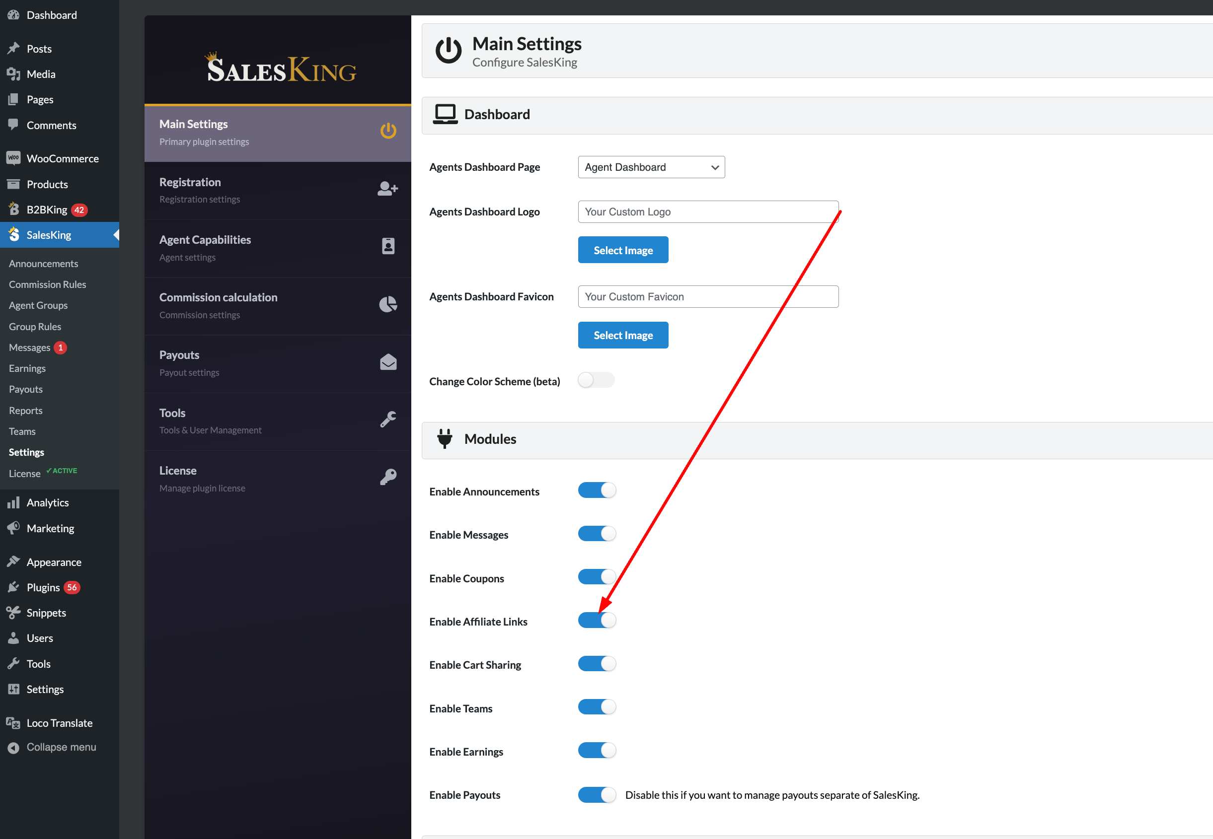Click the key icon beside License tab
The height and width of the screenshot is (839, 1213).
coord(388,477)
